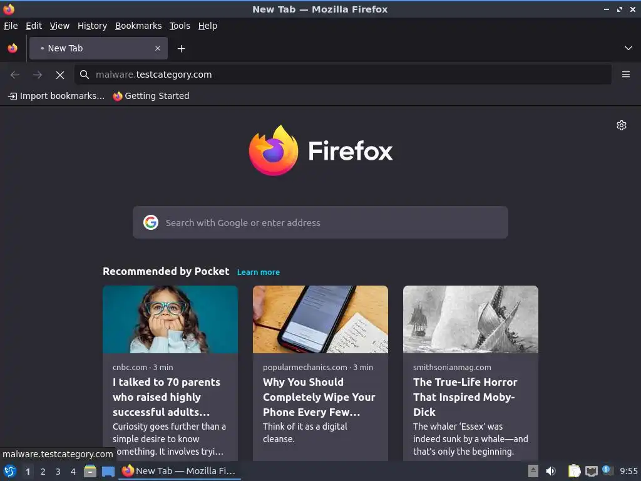The image size is (641, 481).
Task: Click The whaler 'Essex' was indeed sunk description
Action: tap(471, 439)
